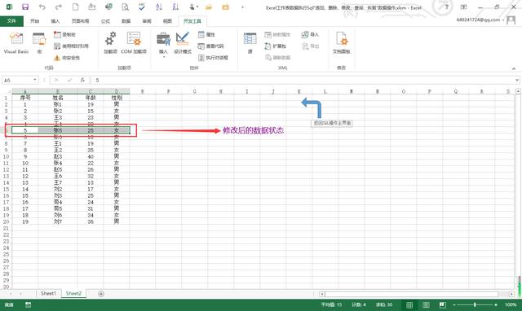Image resolution: width=522 pixels, height=311 pixels.
Task: Select the cell containing 序号
Action: 25,98
